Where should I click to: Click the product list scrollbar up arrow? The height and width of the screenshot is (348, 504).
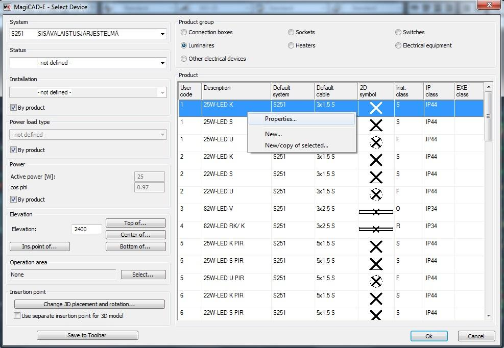[489, 87]
